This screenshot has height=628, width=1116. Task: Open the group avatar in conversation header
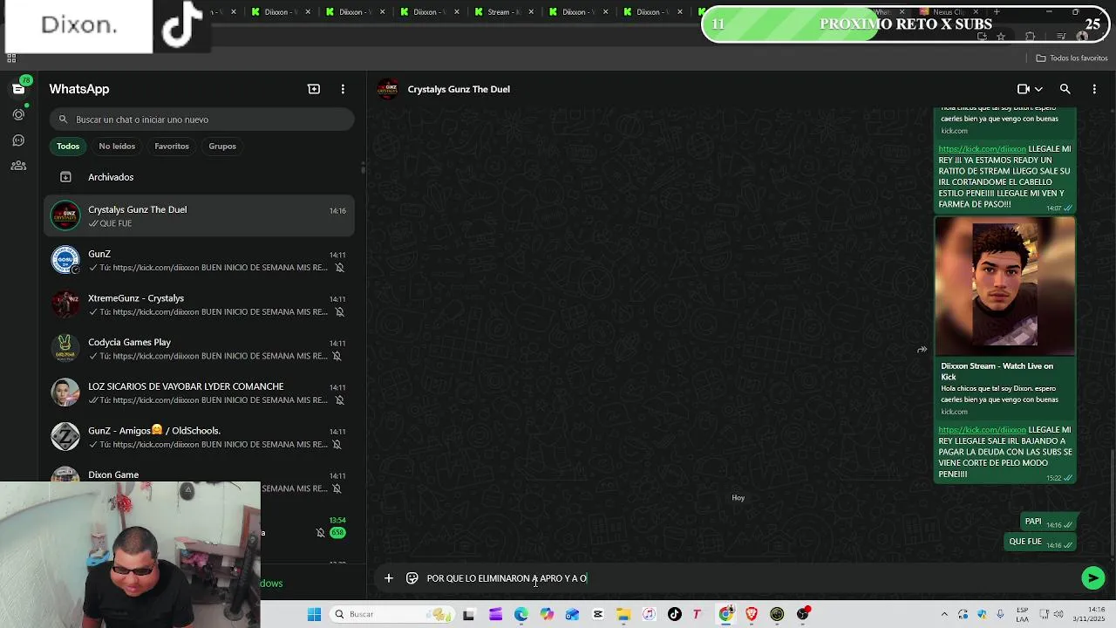click(x=388, y=89)
